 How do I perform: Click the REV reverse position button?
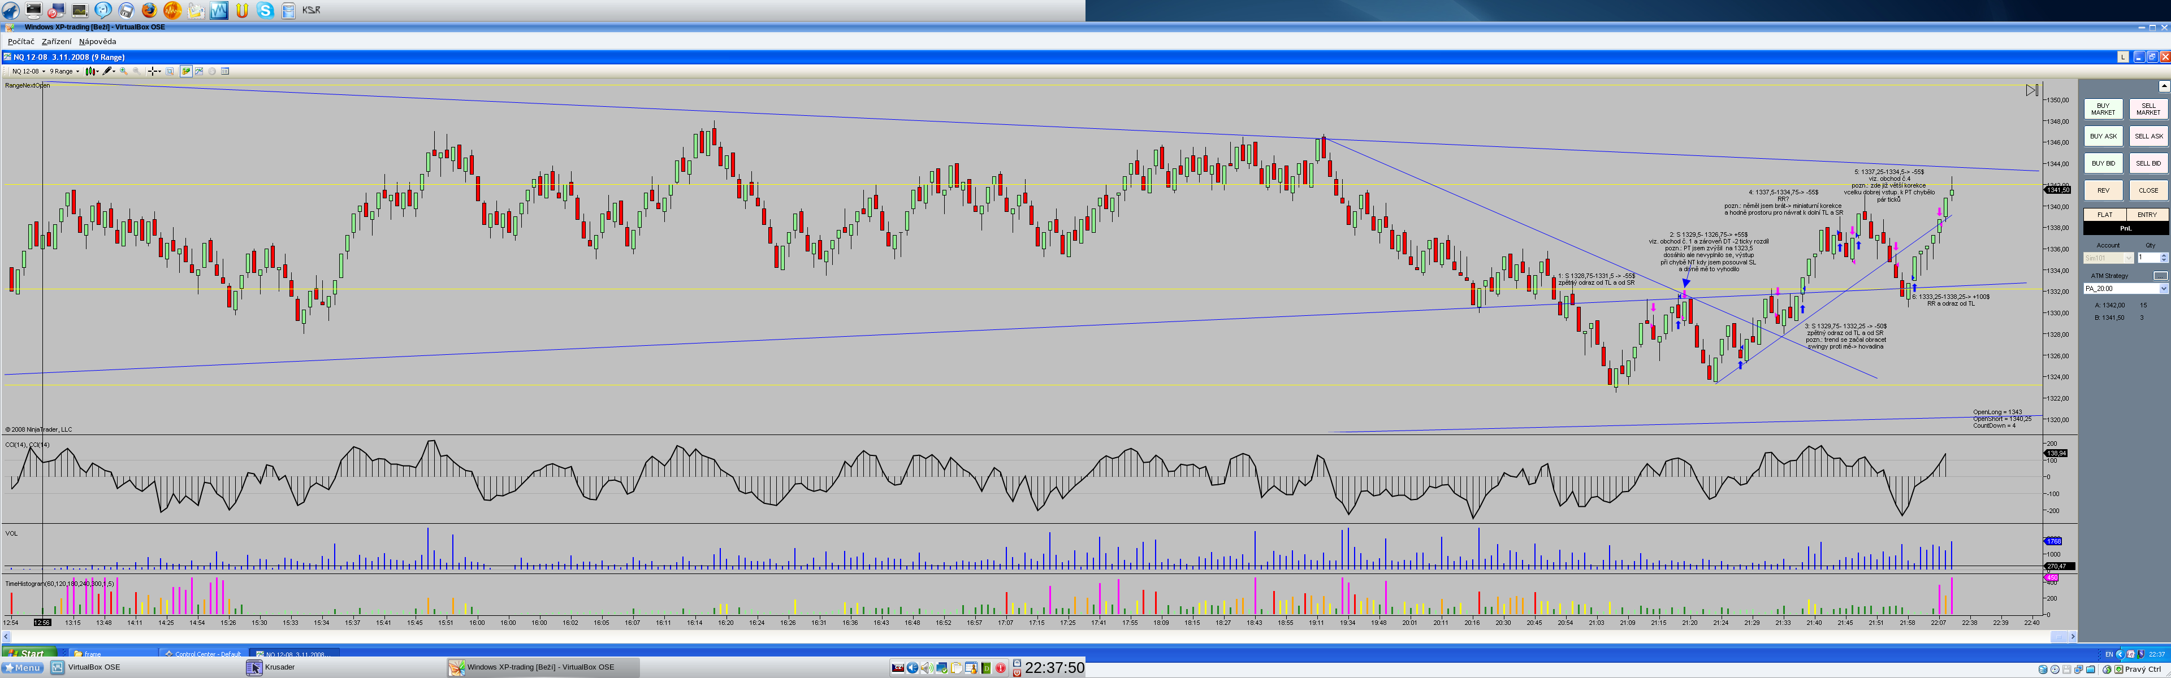[2103, 190]
